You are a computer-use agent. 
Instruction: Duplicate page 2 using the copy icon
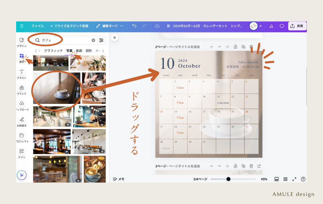point(243,47)
